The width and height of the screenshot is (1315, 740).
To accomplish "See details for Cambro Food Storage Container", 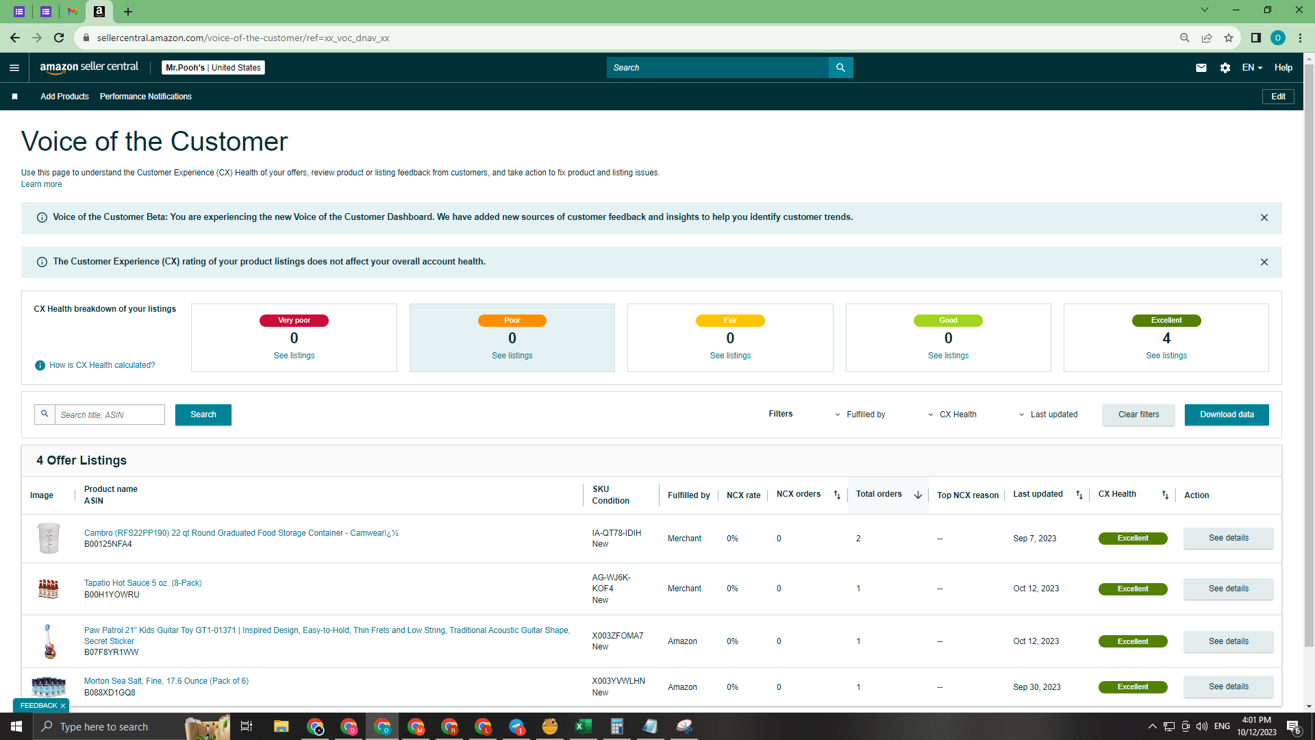I will coord(1229,538).
